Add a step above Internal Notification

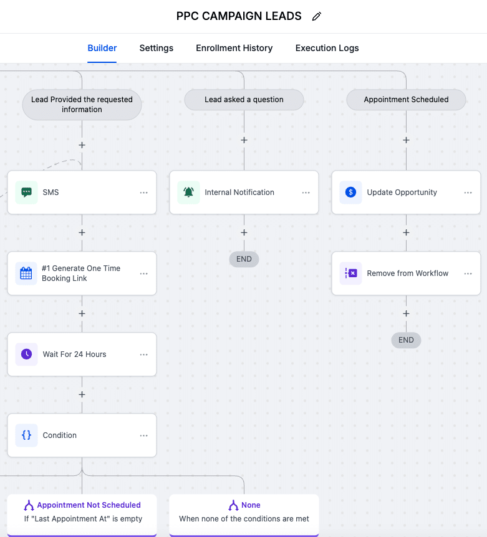pos(244,140)
